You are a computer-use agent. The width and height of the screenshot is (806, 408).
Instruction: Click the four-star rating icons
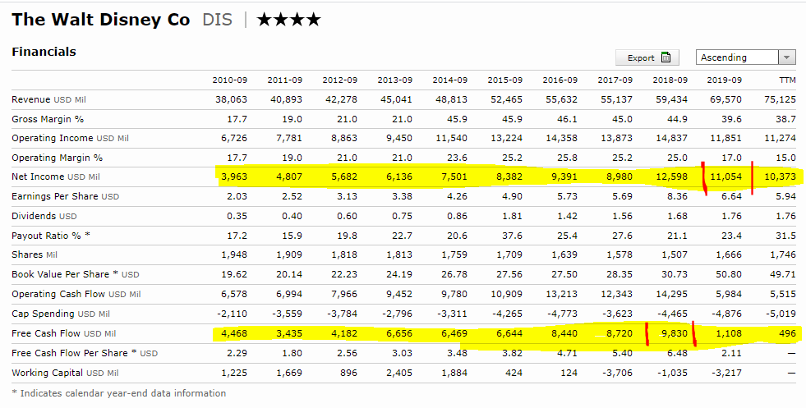pyautogui.click(x=288, y=20)
